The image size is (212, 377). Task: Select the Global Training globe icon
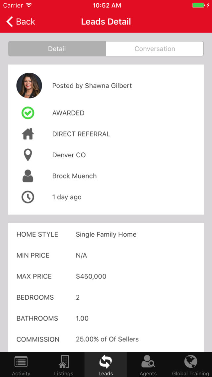coord(190,362)
